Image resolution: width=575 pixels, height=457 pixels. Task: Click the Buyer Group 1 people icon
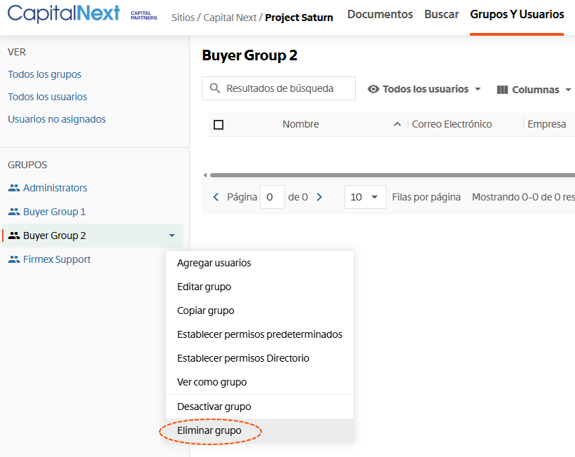[x=14, y=212]
